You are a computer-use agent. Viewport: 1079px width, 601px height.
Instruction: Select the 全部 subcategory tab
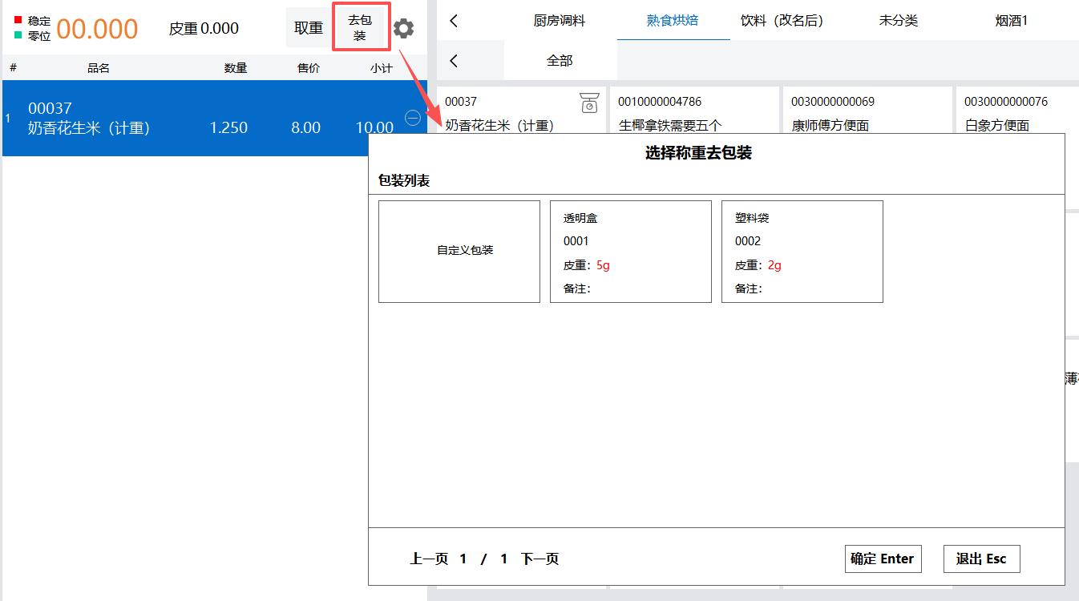(560, 61)
